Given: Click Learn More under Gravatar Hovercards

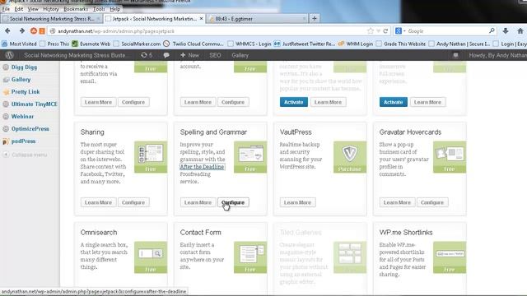Looking at the screenshot, I should point(397,202).
